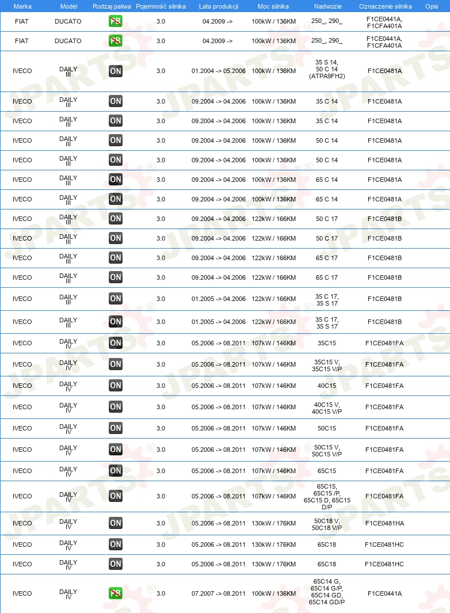The image size is (450, 613).
Task: Select IVECO in the 35 S 14 row
Action: pyautogui.click(x=22, y=71)
